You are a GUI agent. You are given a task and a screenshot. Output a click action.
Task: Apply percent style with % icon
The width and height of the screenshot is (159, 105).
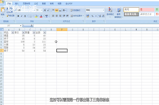click(x=93, y=16)
